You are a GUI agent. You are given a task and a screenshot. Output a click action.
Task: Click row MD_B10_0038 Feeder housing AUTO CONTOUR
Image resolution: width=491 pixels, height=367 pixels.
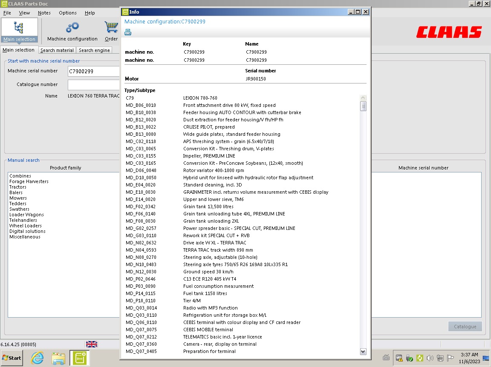click(x=242, y=113)
